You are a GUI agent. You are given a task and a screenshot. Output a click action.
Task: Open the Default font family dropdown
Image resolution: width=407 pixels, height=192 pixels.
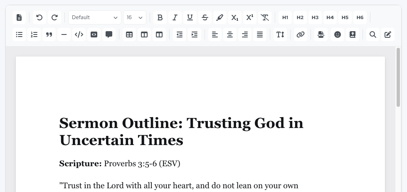tap(95, 17)
